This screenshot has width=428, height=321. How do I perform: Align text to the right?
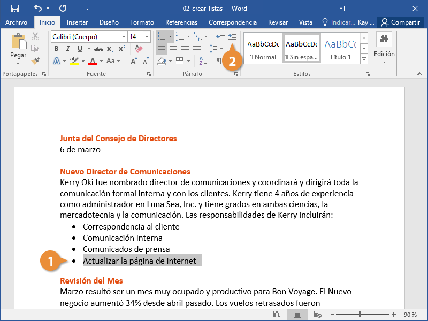[185, 49]
